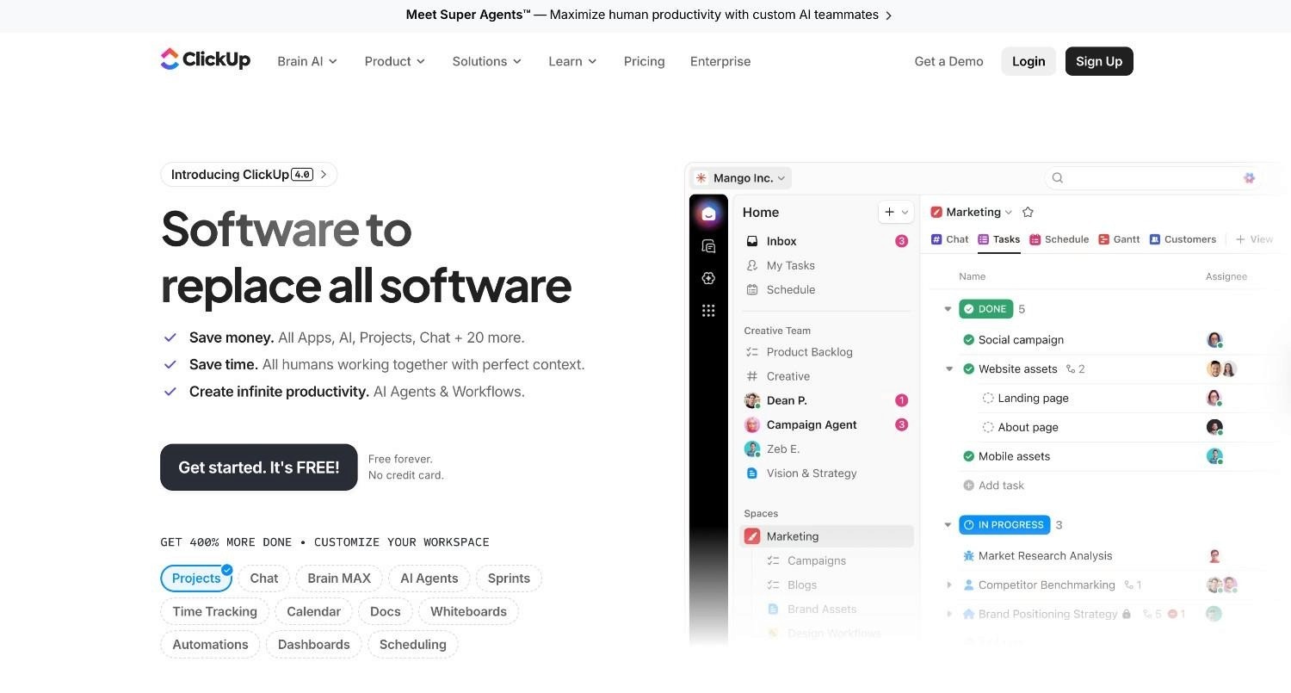Click the Vision & Strategy doc icon
Screen dimensions: 1291x693
pyautogui.click(x=752, y=473)
